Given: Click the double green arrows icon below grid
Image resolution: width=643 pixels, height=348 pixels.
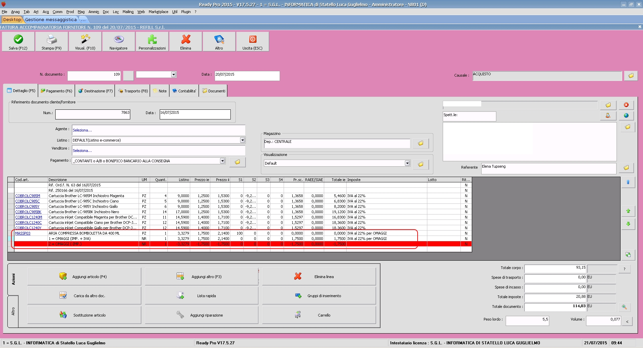Looking at the screenshot, I should 628,255.
